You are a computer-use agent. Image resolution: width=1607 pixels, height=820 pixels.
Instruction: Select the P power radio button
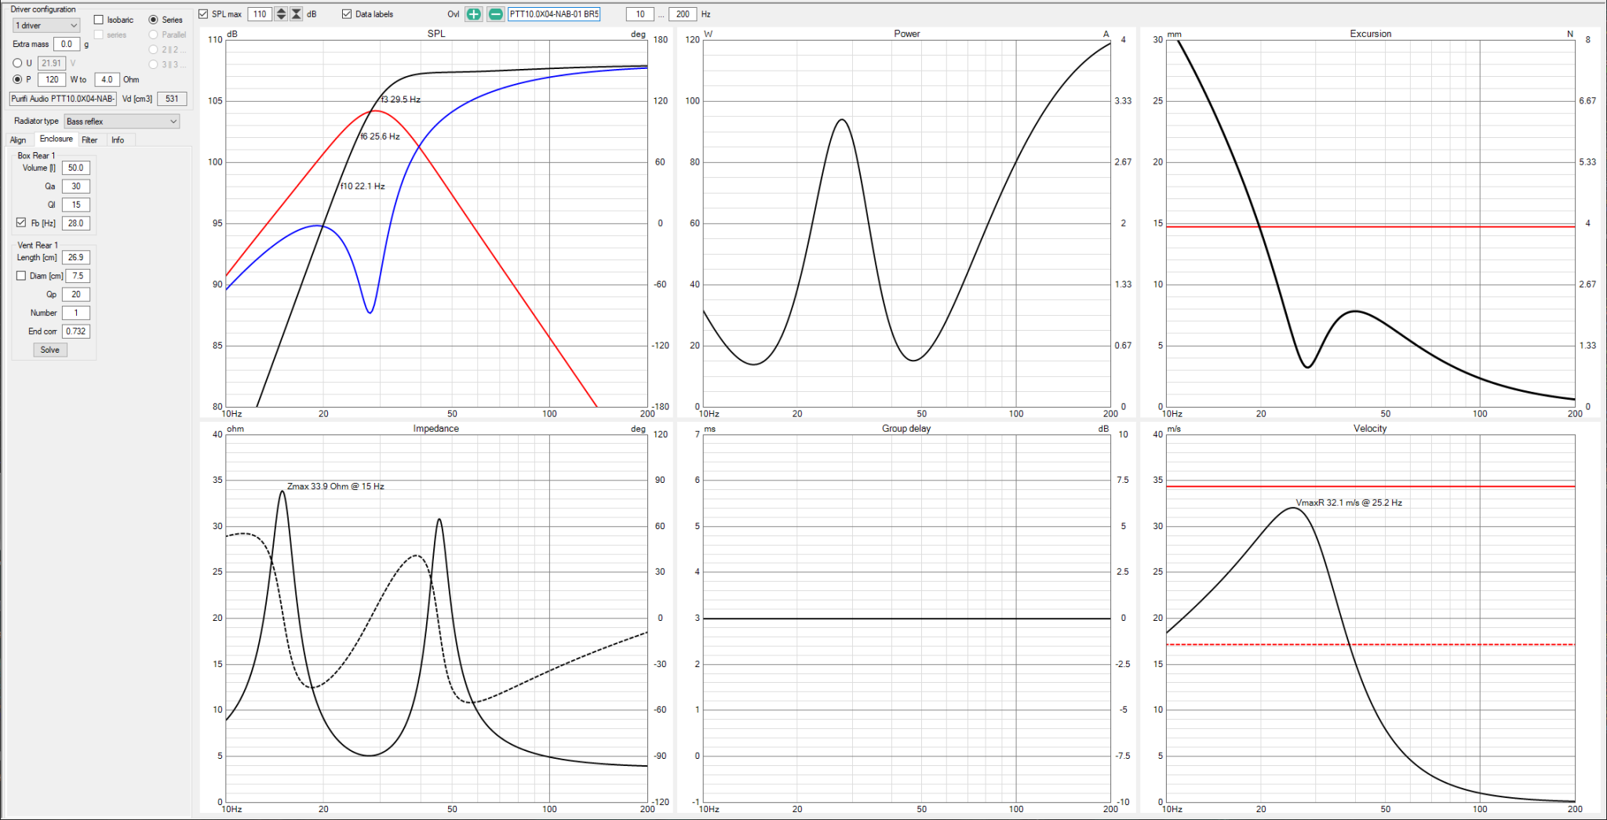pos(17,79)
